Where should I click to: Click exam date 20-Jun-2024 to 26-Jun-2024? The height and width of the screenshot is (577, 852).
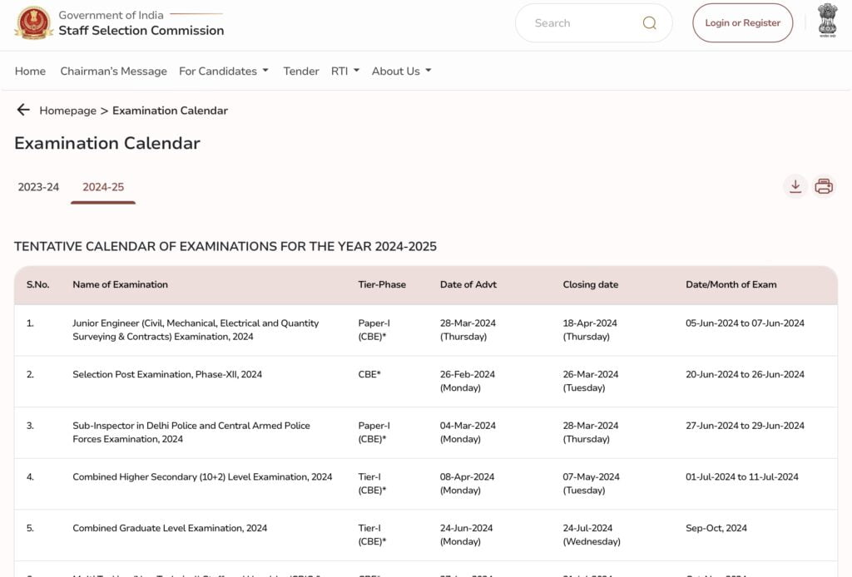(x=745, y=374)
